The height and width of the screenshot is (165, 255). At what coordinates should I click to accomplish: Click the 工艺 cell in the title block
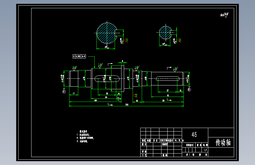pyautogui.click(x=144, y=155)
